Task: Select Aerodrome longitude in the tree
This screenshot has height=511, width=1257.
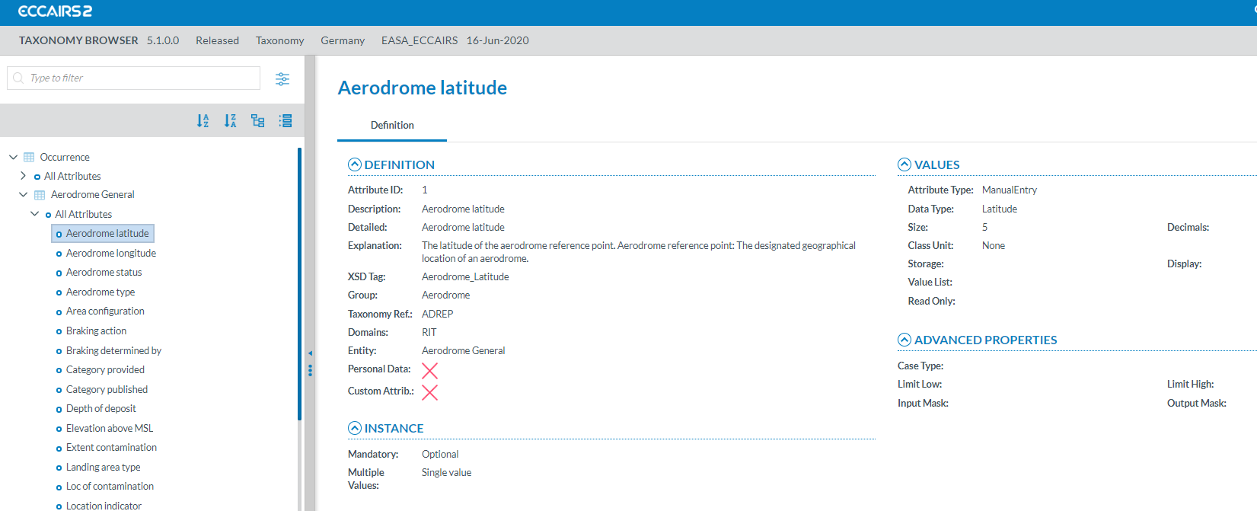Action: (x=110, y=253)
